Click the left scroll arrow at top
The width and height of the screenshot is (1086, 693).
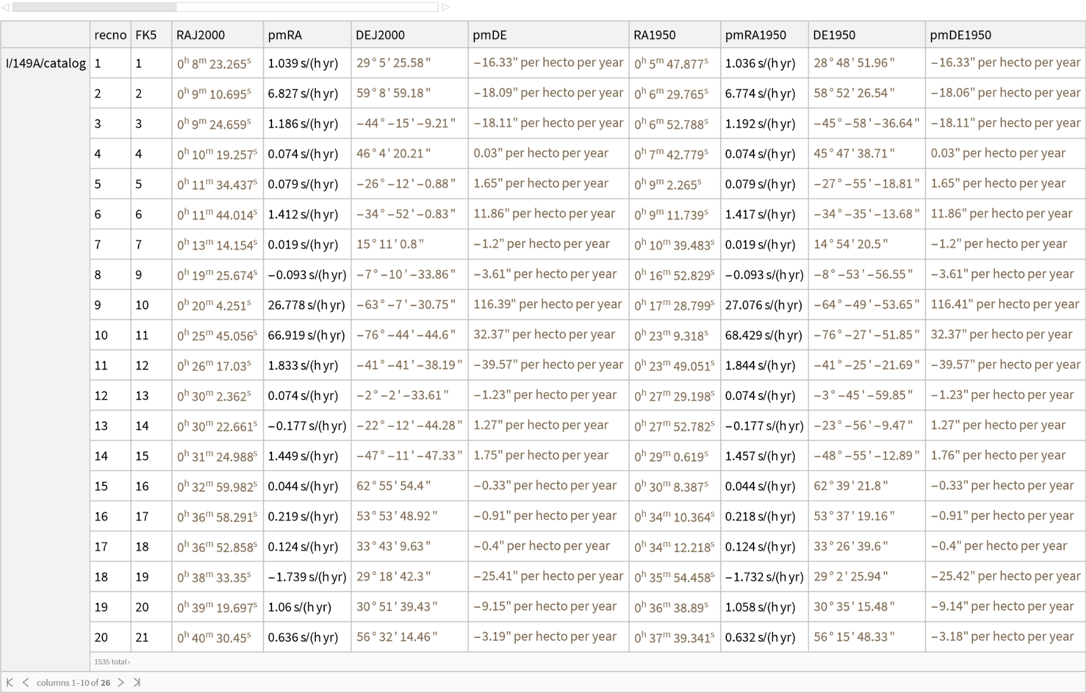click(x=5, y=7)
